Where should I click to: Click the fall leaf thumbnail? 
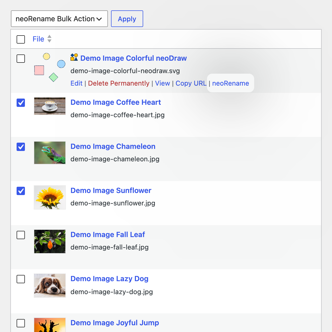[x=50, y=241]
